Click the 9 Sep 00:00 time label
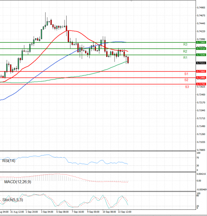The width and height of the screenshot is (207, 216). click(93, 212)
